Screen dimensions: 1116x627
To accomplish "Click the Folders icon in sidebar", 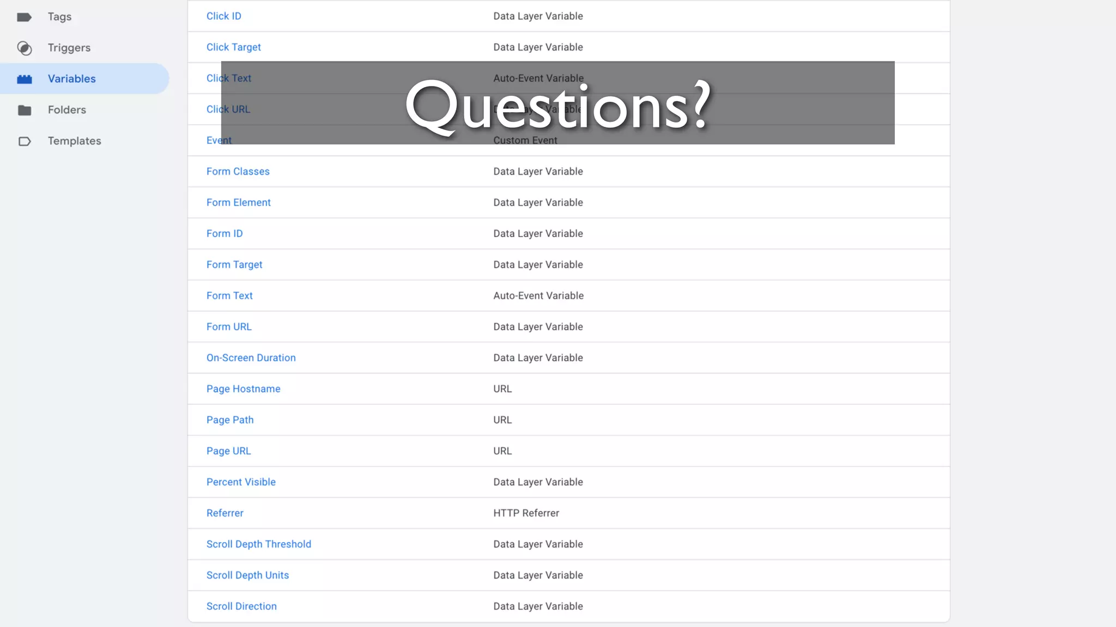I will [24, 110].
